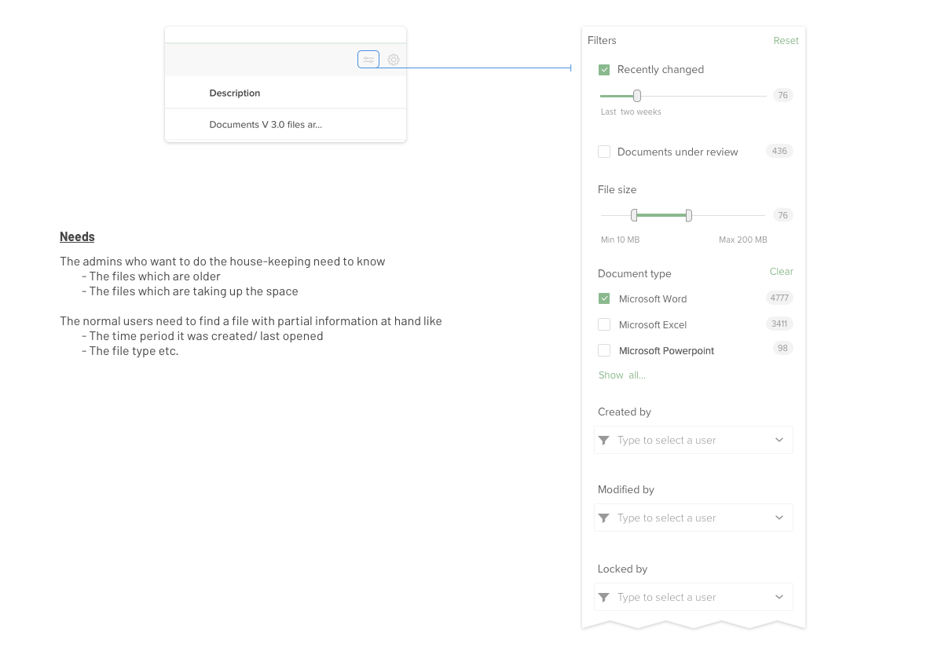Open the filters sliders icon
Screen dimensions: 938x655
click(x=368, y=60)
